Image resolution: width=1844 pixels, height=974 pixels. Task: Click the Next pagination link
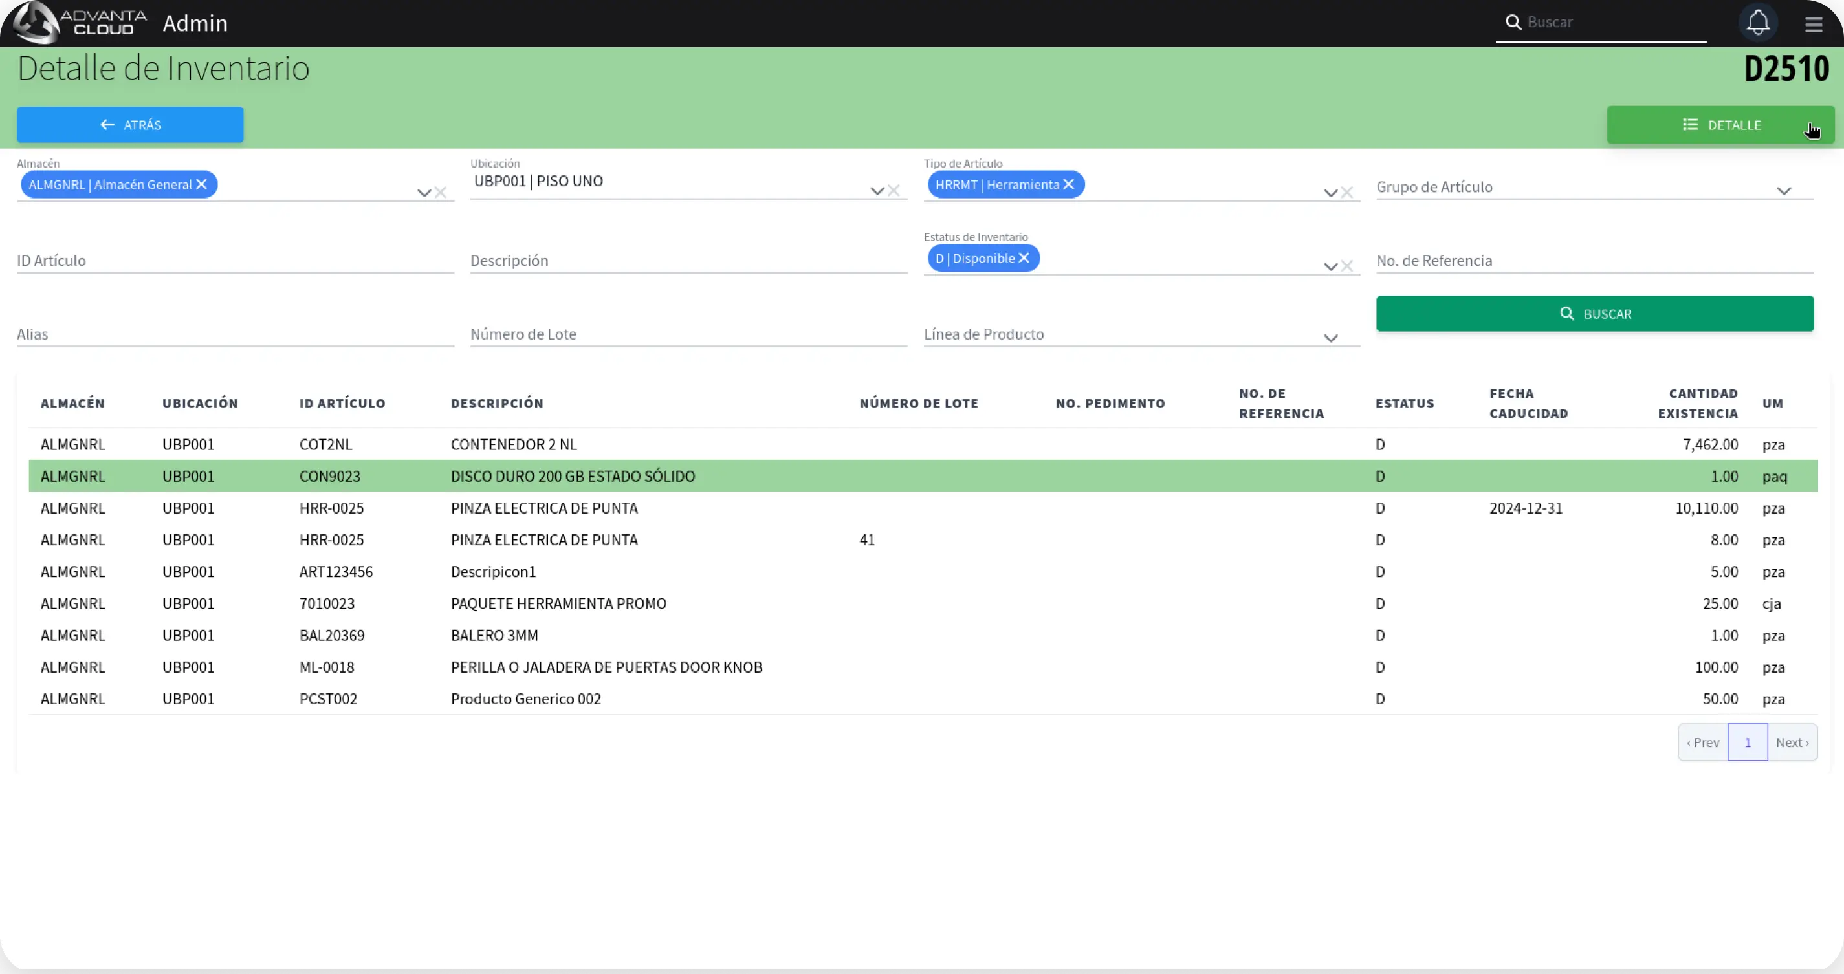pos(1792,742)
